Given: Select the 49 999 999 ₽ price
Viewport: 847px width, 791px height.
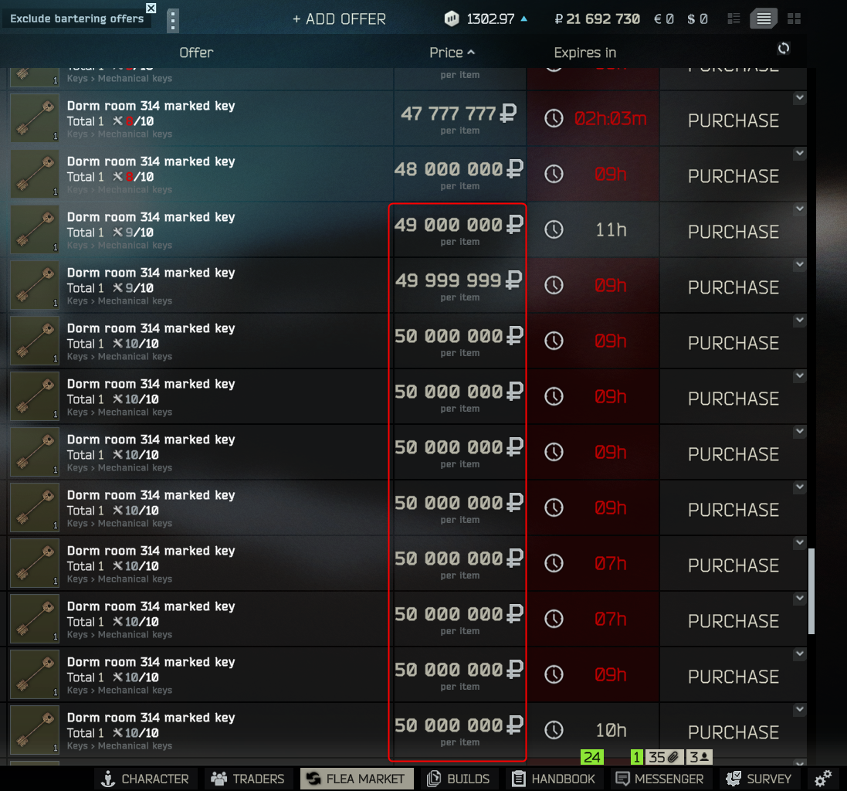Looking at the screenshot, I should 459,280.
